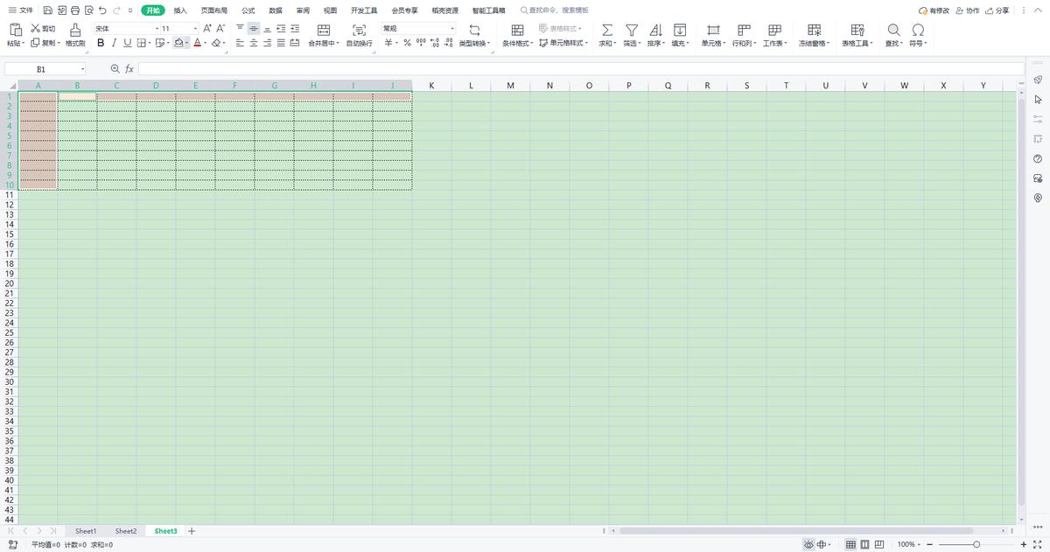Click the Find (查找) magnifier icon
1050x552 pixels.
(893, 30)
